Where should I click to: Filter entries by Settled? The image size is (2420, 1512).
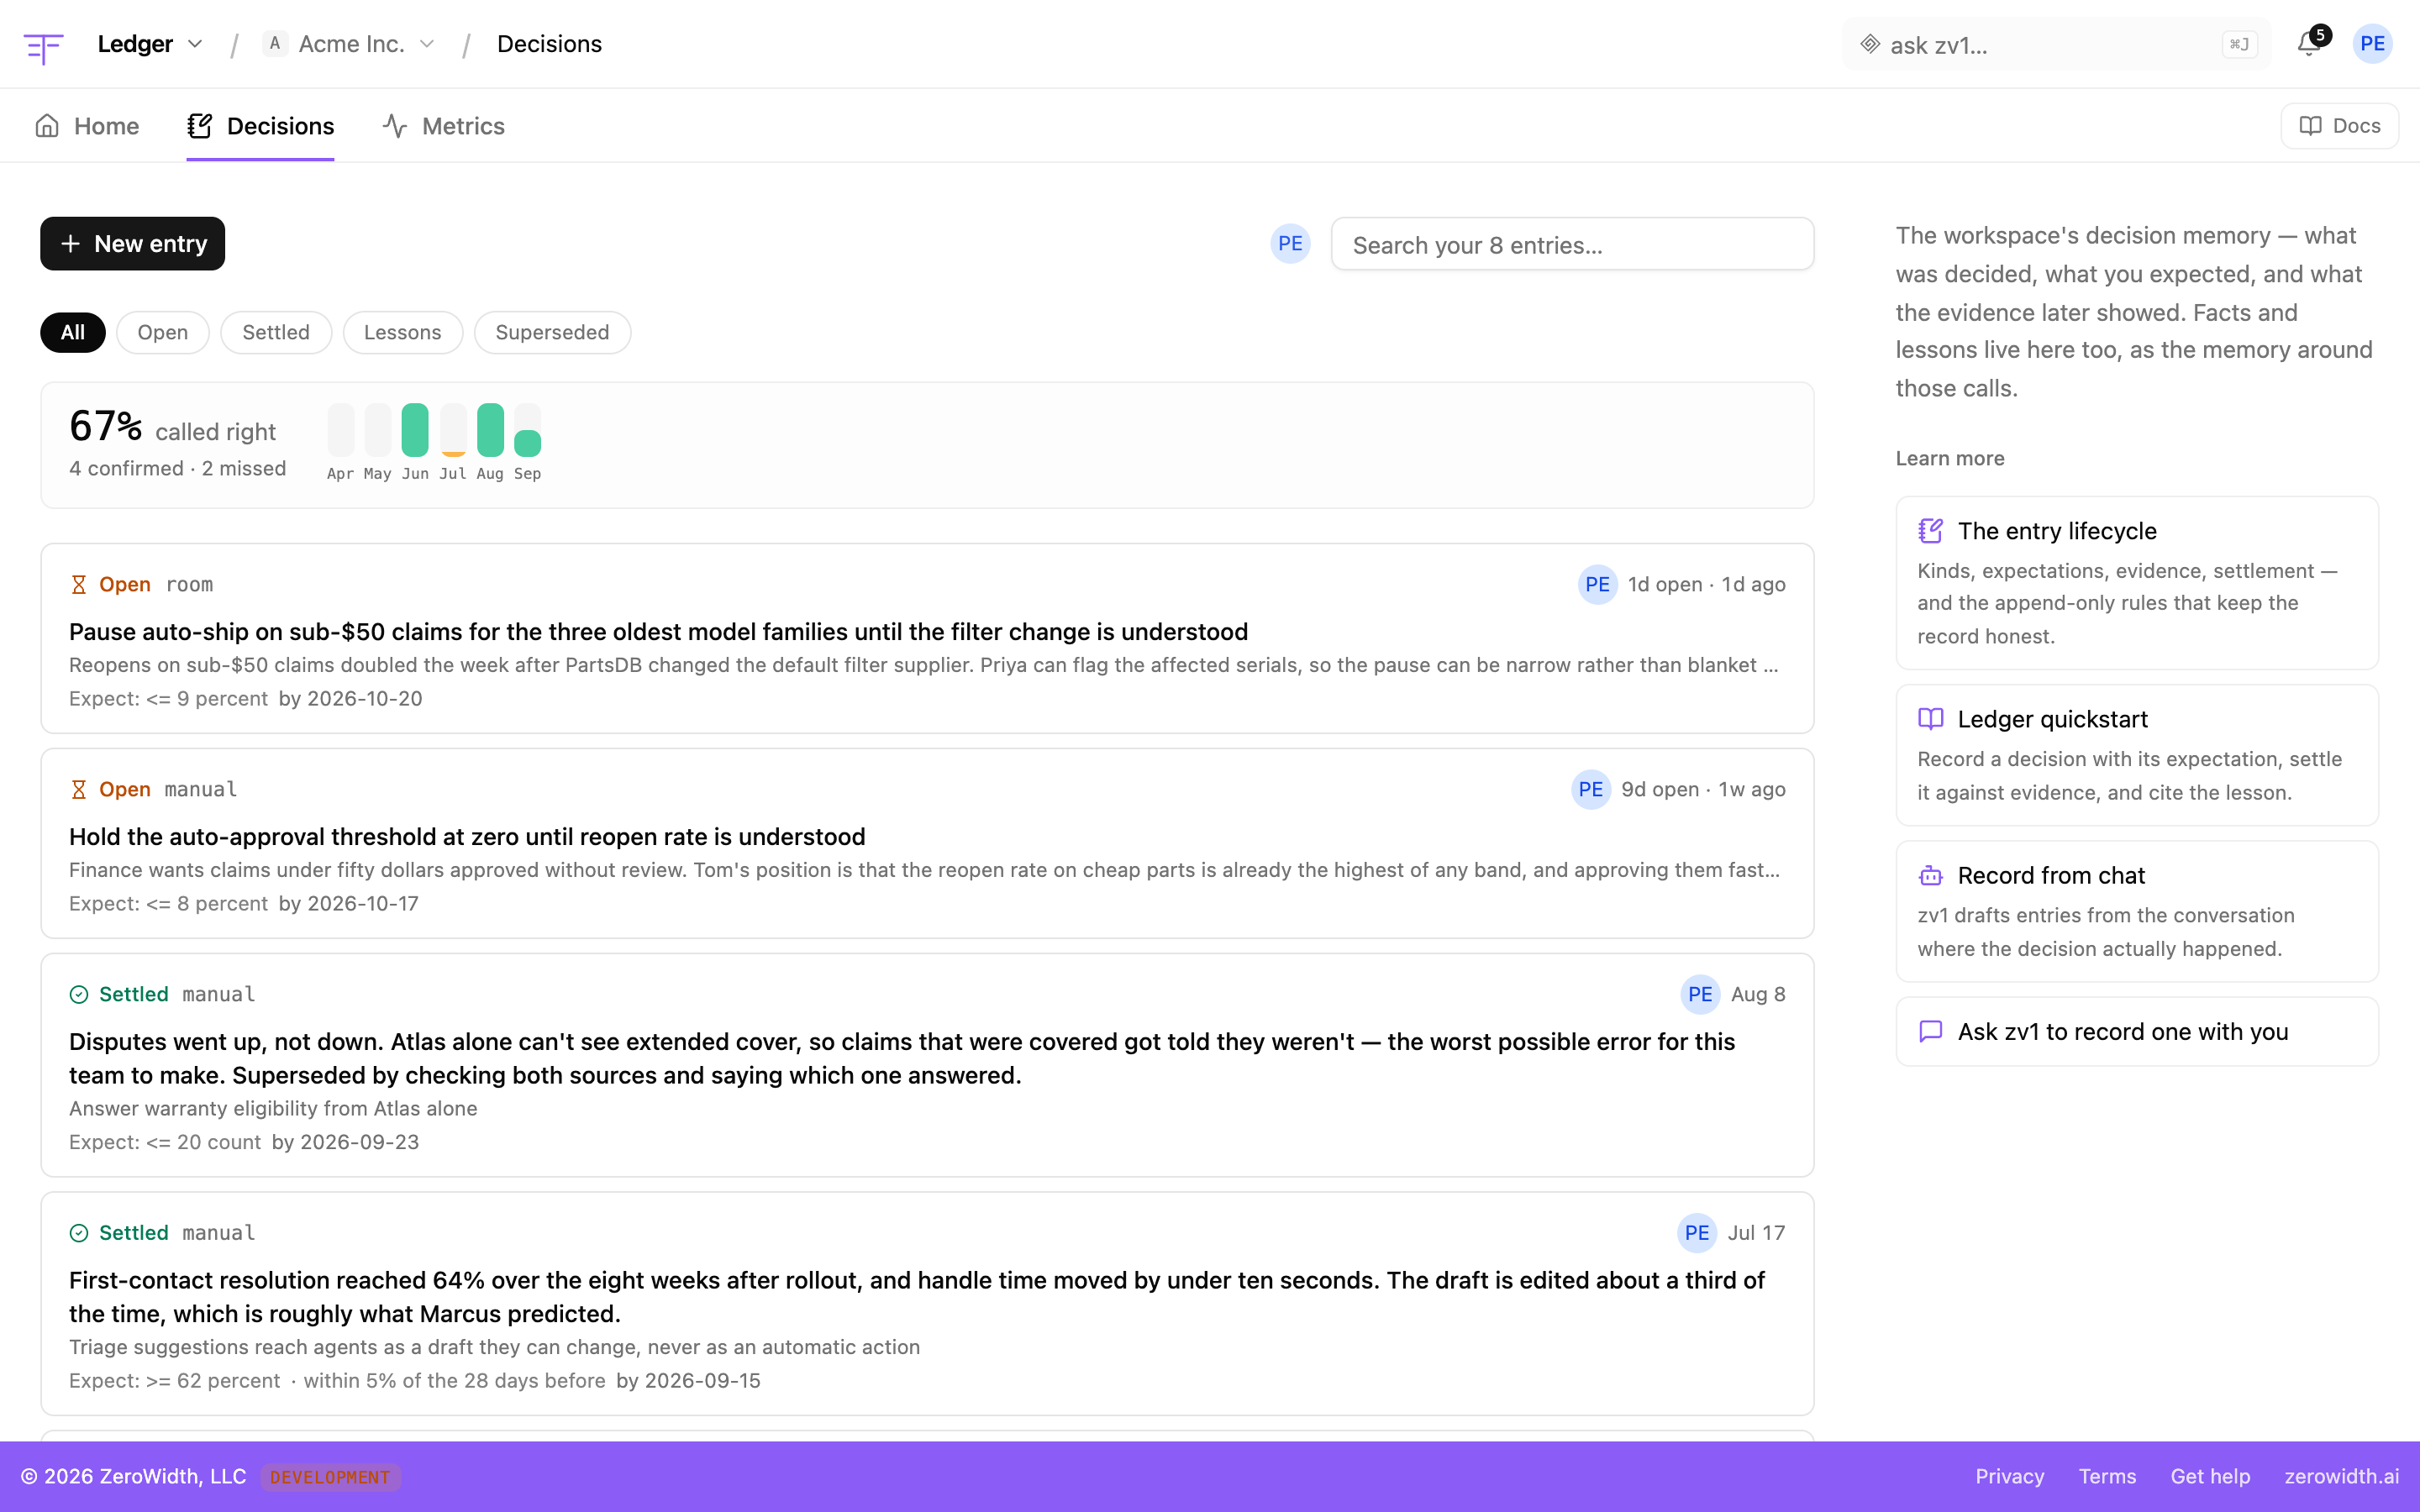pyautogui.click(x=276, y=332)
